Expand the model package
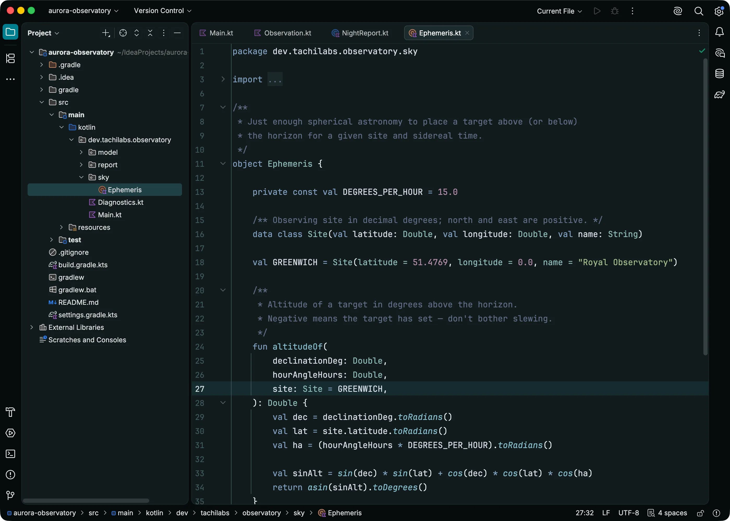 click(x=81, y=152)
